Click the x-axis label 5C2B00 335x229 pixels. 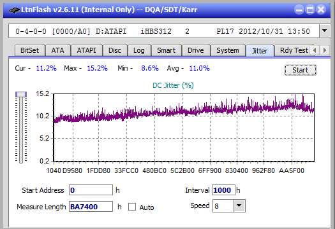pyautogui.click(x=182, y=170)
